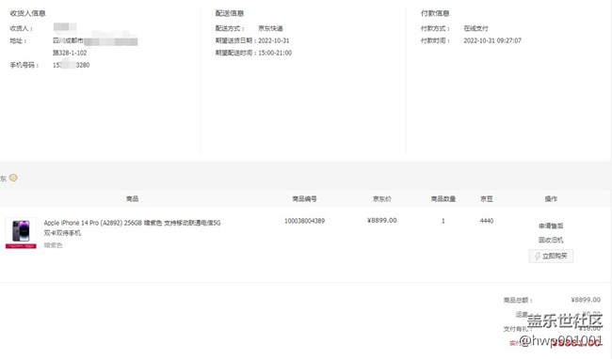
Task: Click the 在线支付 payment method value
Action: coord(475,28)
